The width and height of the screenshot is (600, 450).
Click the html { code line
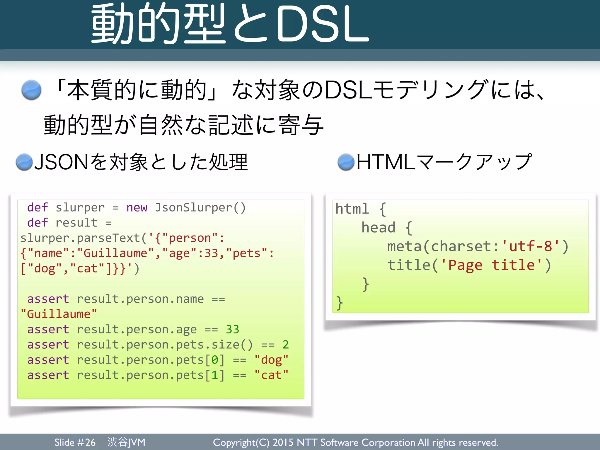pyautogui.click(x=361, y=209)
